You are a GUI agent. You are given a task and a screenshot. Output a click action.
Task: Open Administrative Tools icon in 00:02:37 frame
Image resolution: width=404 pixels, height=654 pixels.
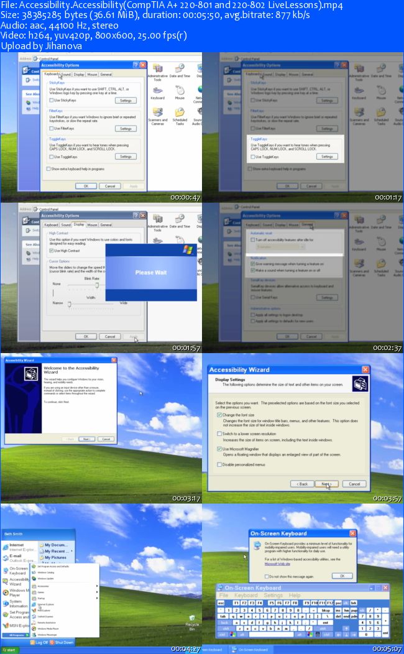[359, 219]
